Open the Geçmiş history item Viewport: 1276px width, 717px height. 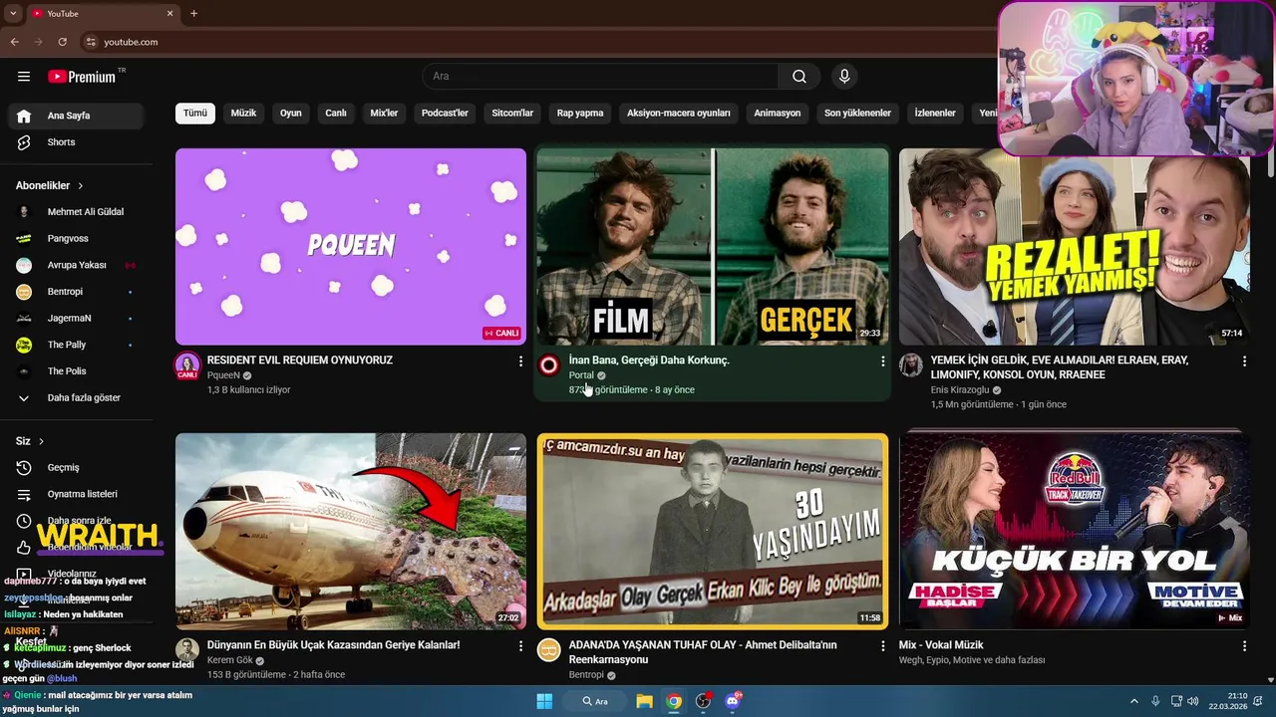coord(76,467)
